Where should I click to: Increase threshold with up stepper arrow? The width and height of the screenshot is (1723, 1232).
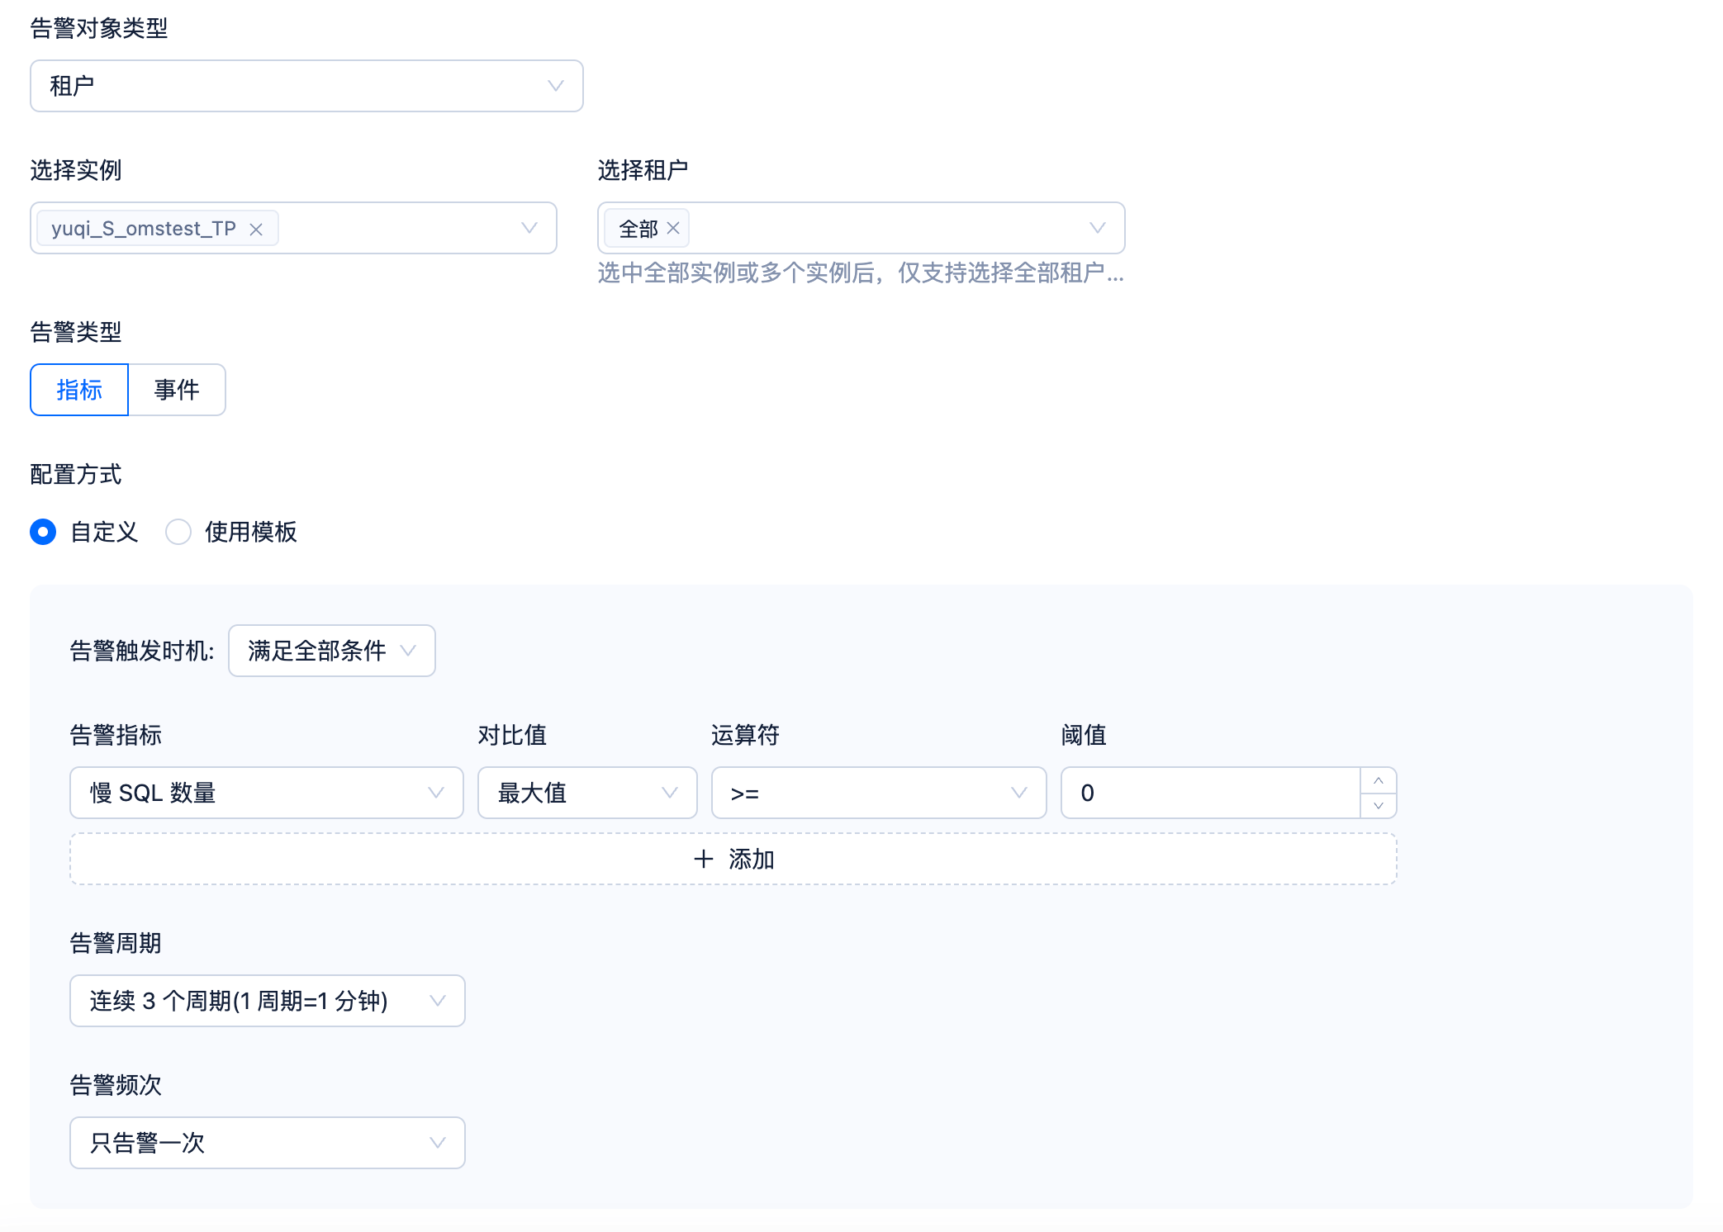click(1378, 780)
